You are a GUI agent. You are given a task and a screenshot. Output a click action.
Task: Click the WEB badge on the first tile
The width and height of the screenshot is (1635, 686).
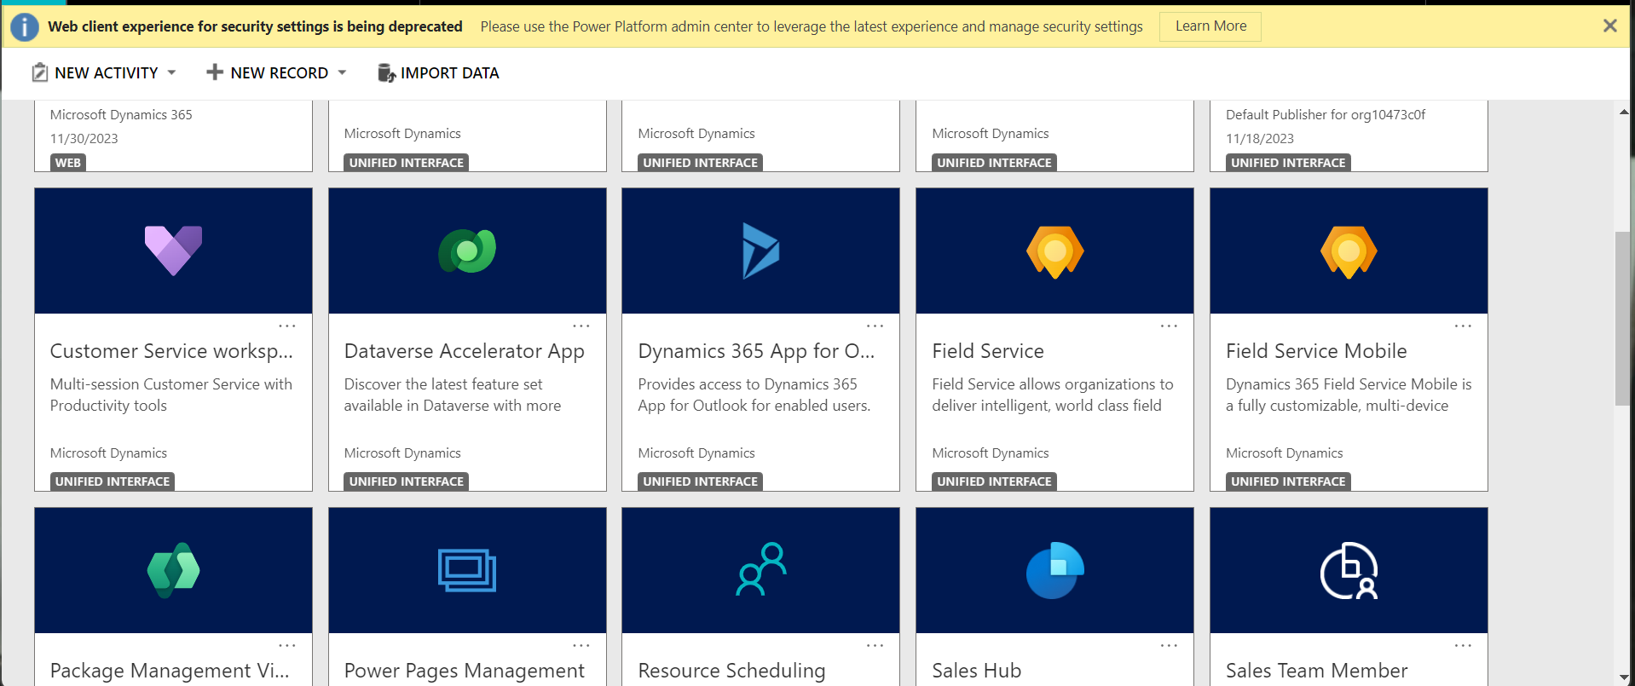(68, 163)
